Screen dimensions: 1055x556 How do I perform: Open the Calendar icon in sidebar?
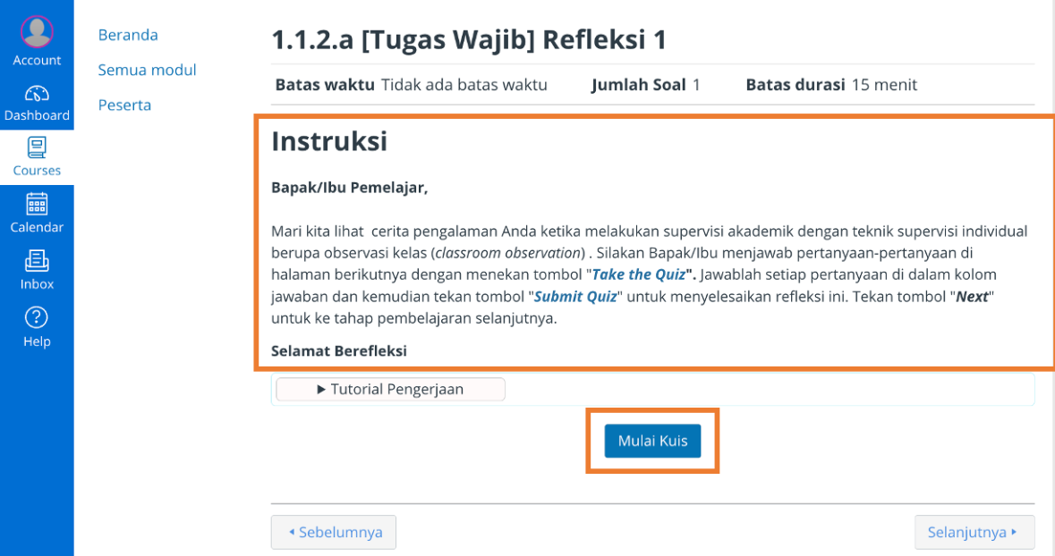click(x=37, y=204)
